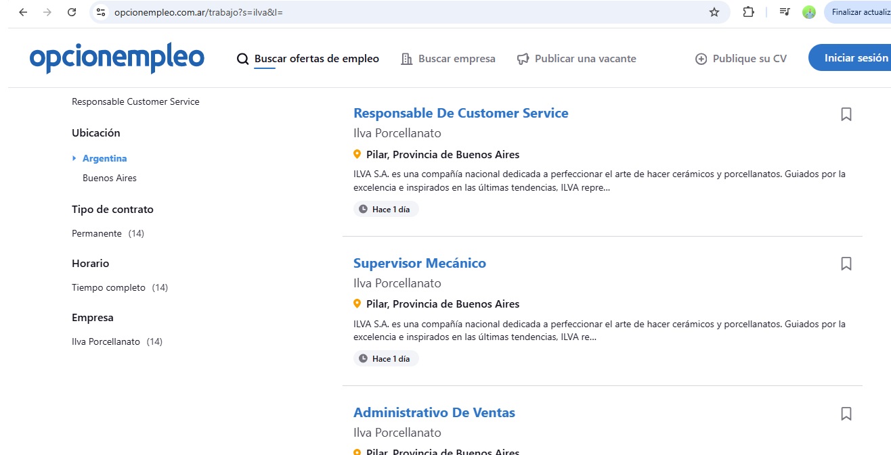Image resolution: width=891 pixels, height=455 pixels.
Task: Click Pilar location text of Customer Service job
Action: [443, 154]
